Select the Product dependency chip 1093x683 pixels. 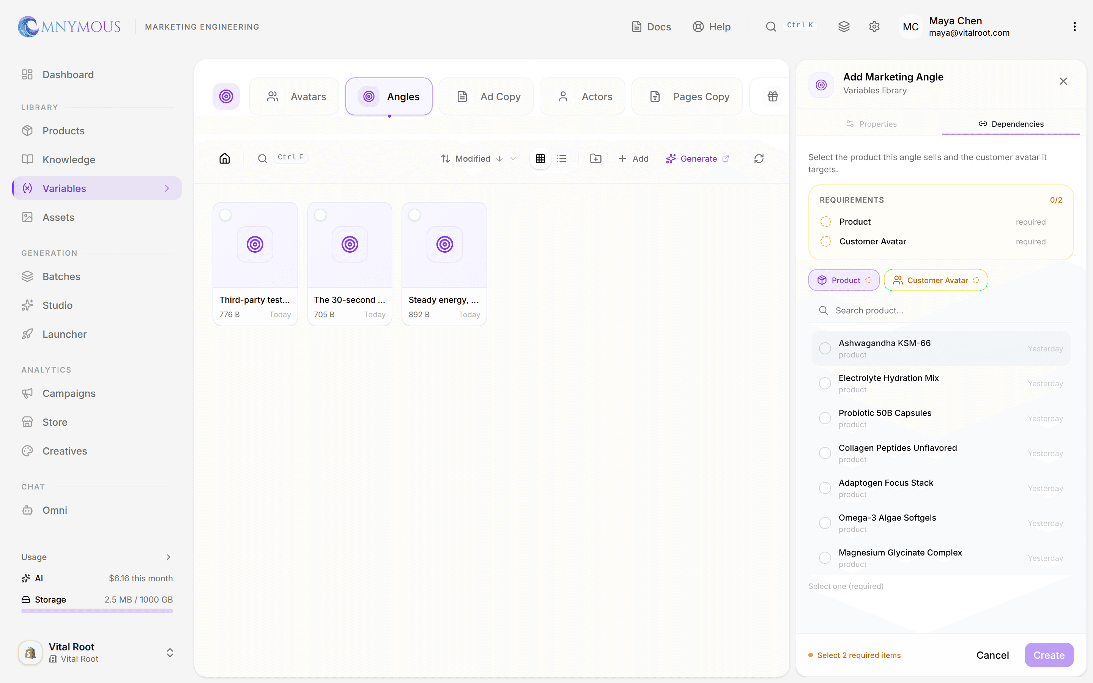pyautogui.click(x=844, y=280)
